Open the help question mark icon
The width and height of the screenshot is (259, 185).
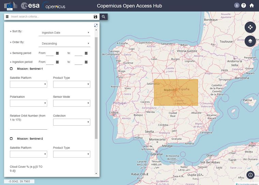coord(244,5)
